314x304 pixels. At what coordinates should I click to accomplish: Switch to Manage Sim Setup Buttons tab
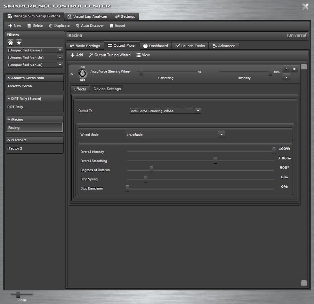34,16
